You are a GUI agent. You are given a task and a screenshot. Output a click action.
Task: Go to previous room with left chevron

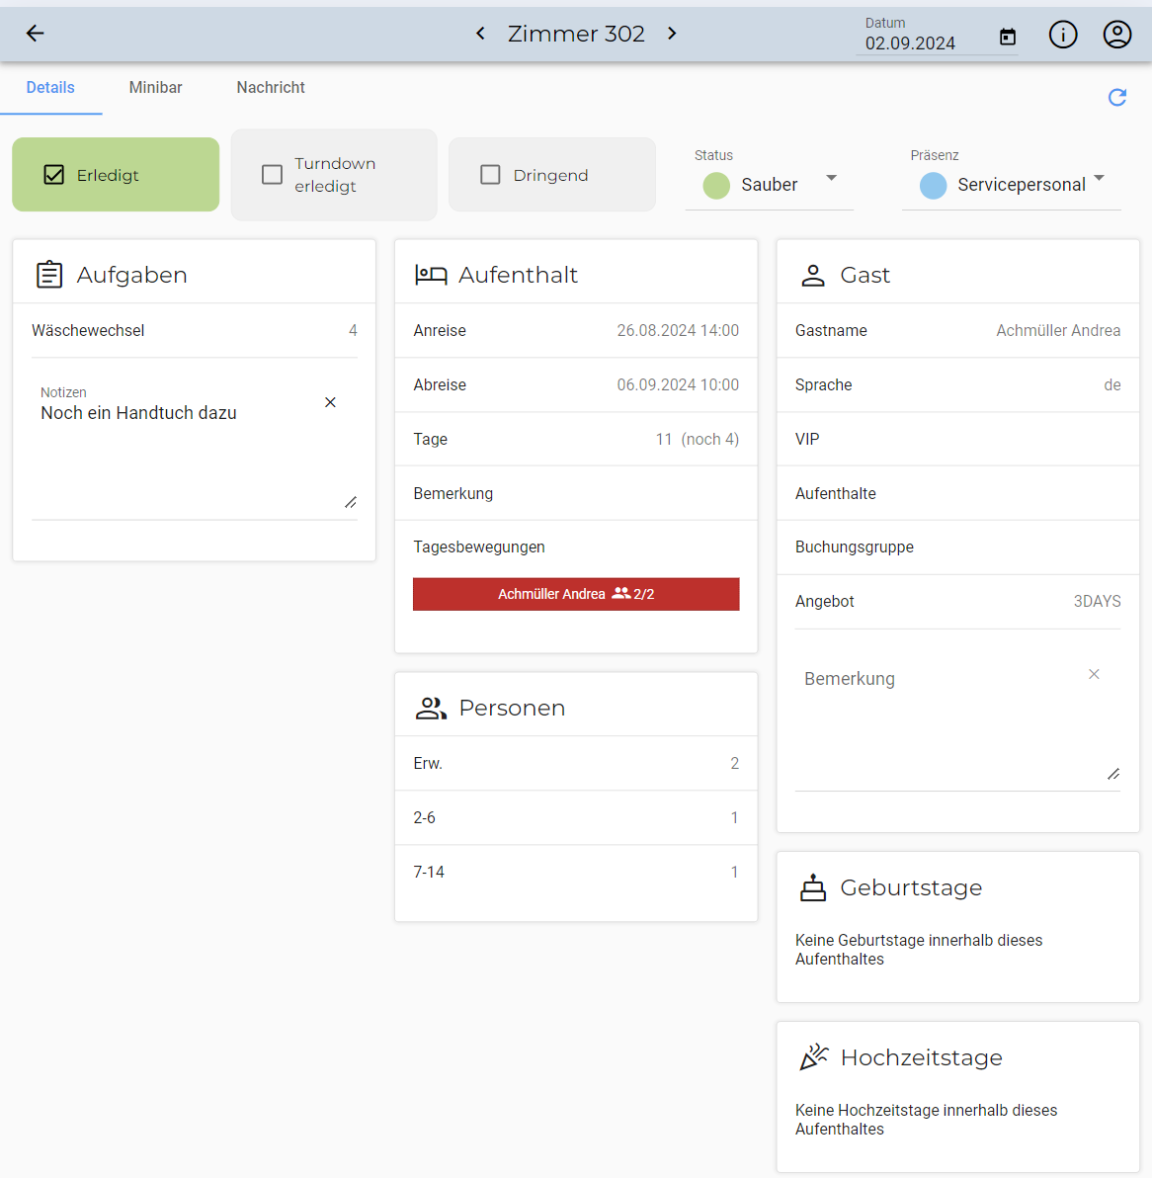pyautogui.click(x=480, y=34)
